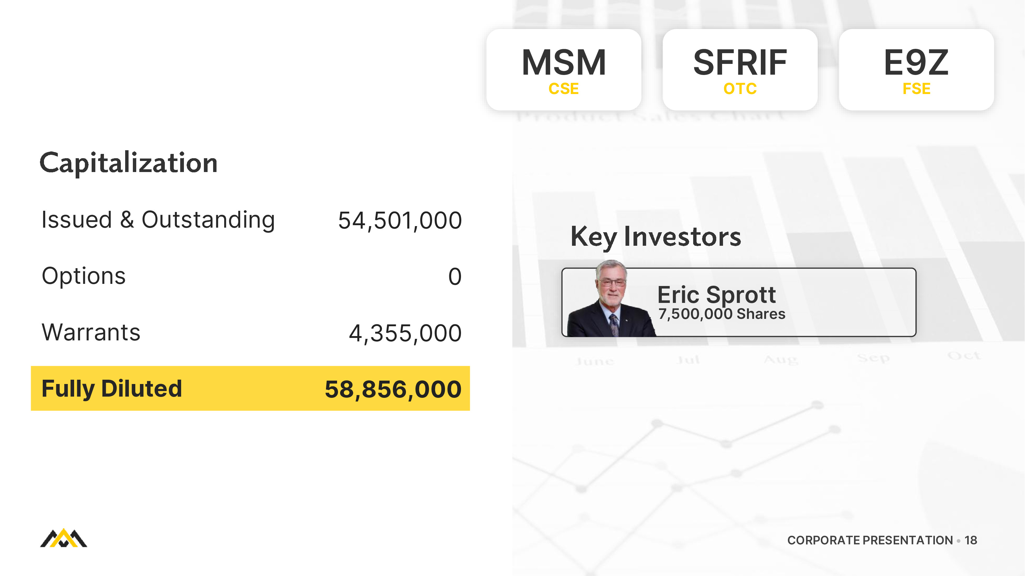Image resolution: width=1025 pixels, height=576 pixels.
Task: Select the Issued & Outstanding label
Action: tap(158, 220)
